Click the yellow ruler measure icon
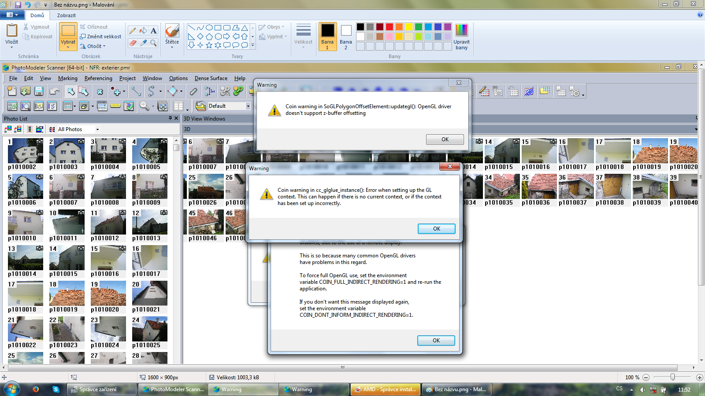The image size is (705, 396). point(115,106)
